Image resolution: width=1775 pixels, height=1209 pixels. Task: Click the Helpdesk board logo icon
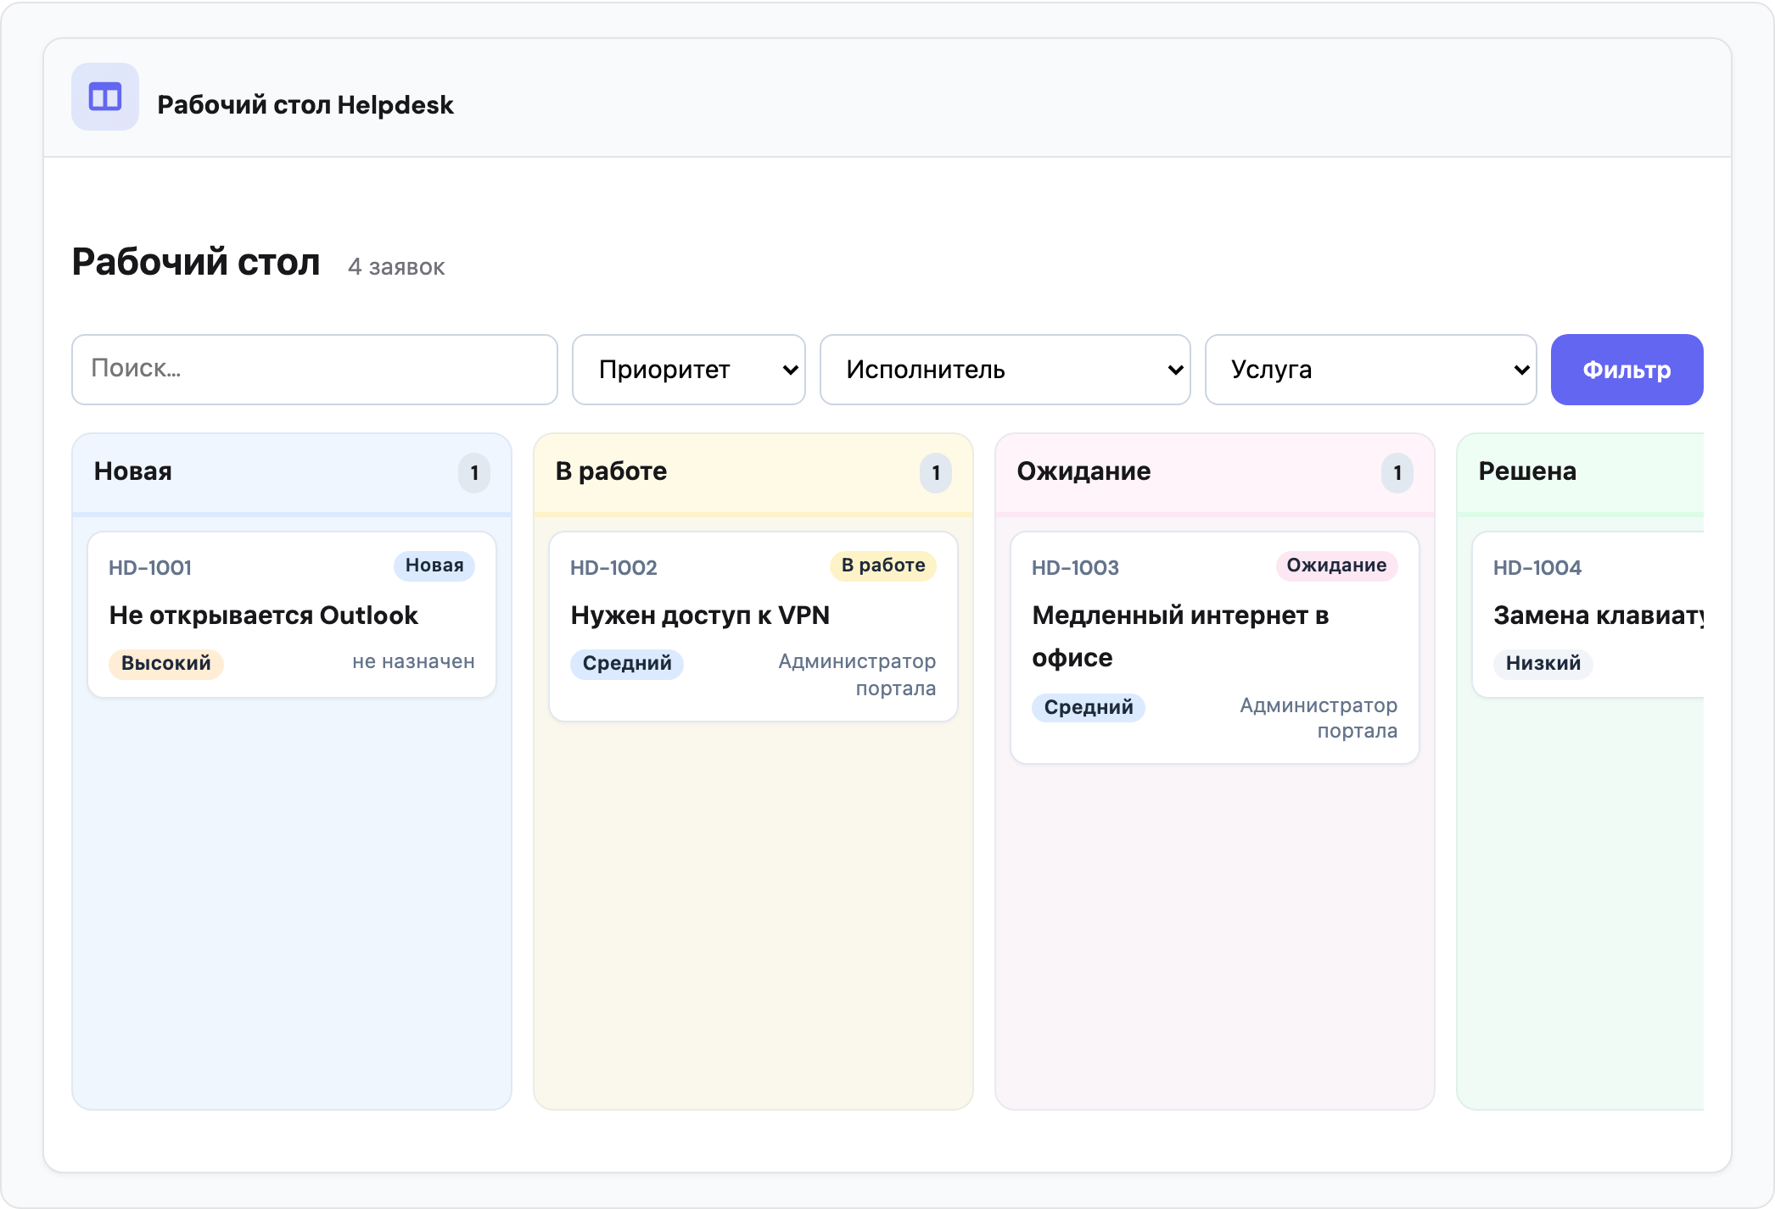coord(105,97)
